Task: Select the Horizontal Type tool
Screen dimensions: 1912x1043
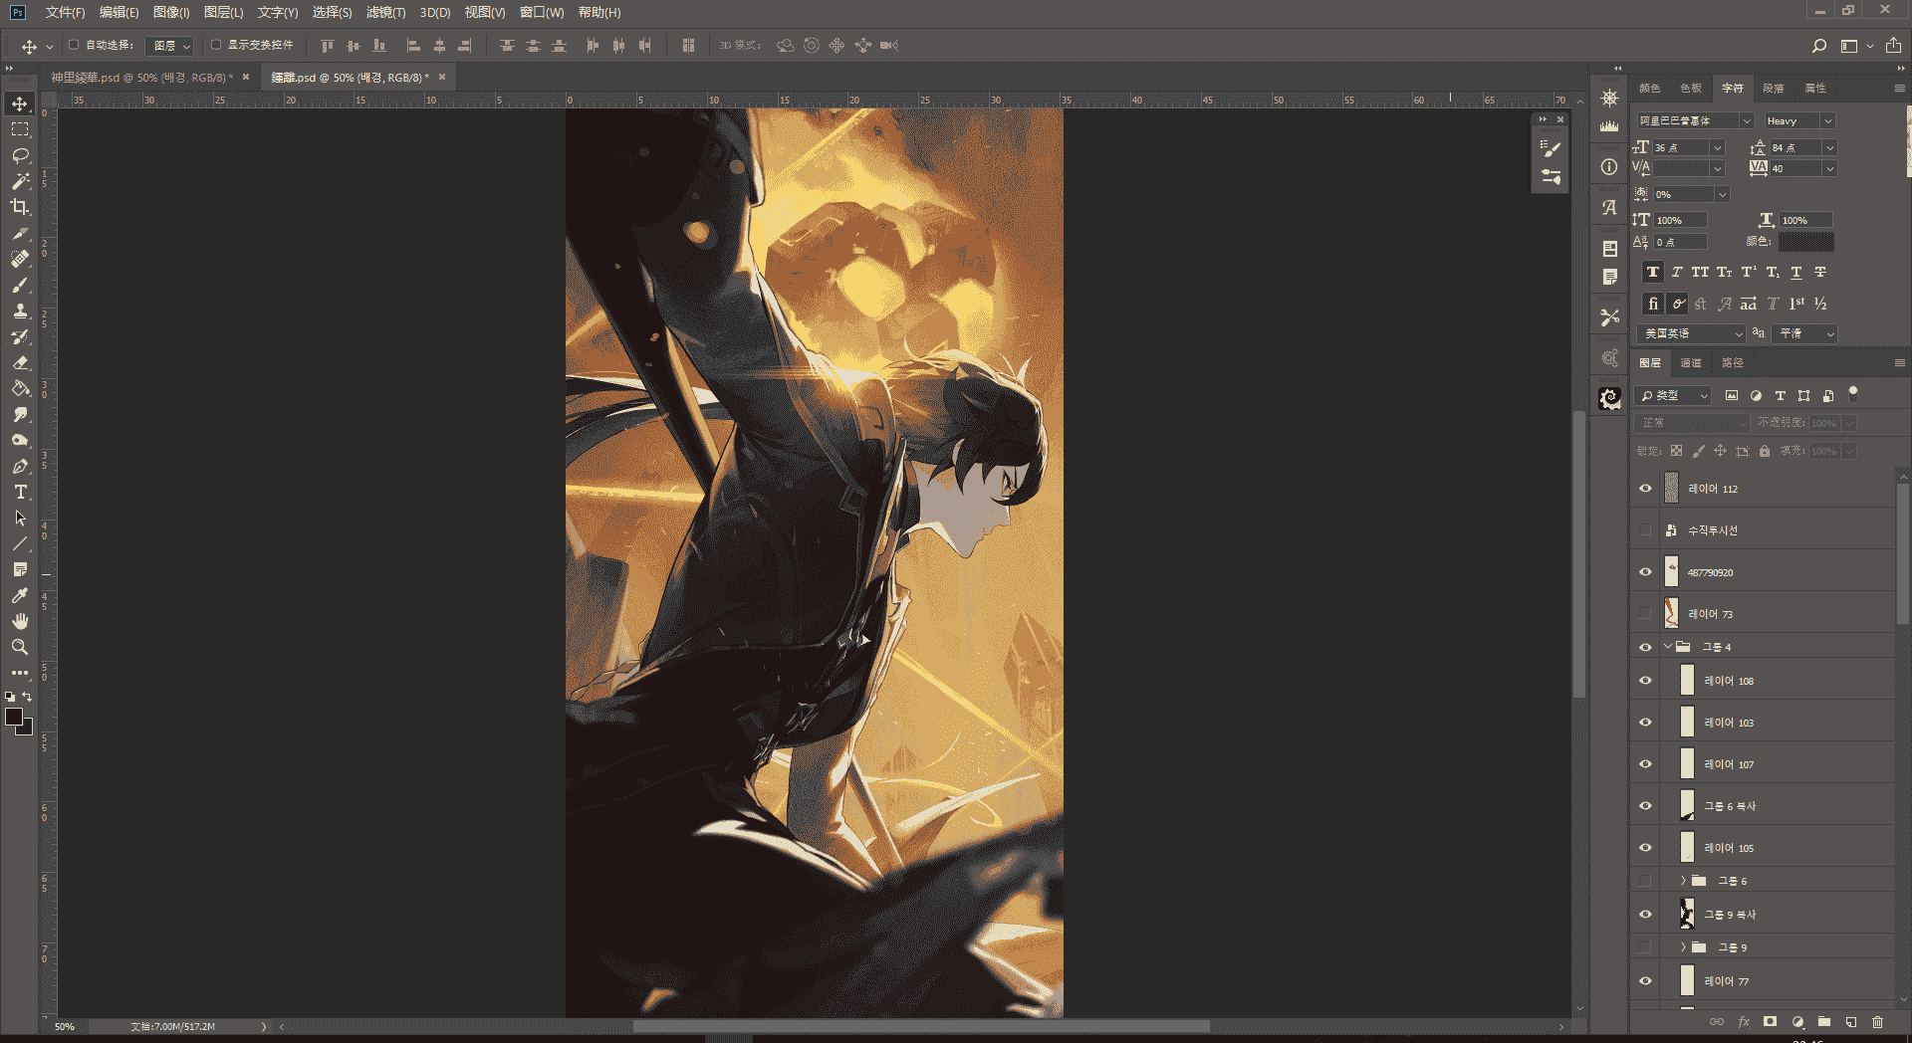Action: [x=20, y=492]
